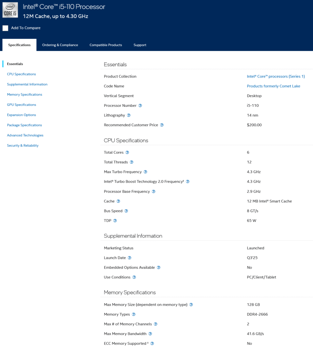Open help icon for Max Memory Size
313x353 pixels.
click(x=191, y=305)
